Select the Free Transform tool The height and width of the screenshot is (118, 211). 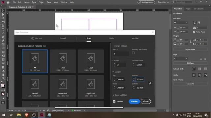pyautogui.click(x=3, y=56)
